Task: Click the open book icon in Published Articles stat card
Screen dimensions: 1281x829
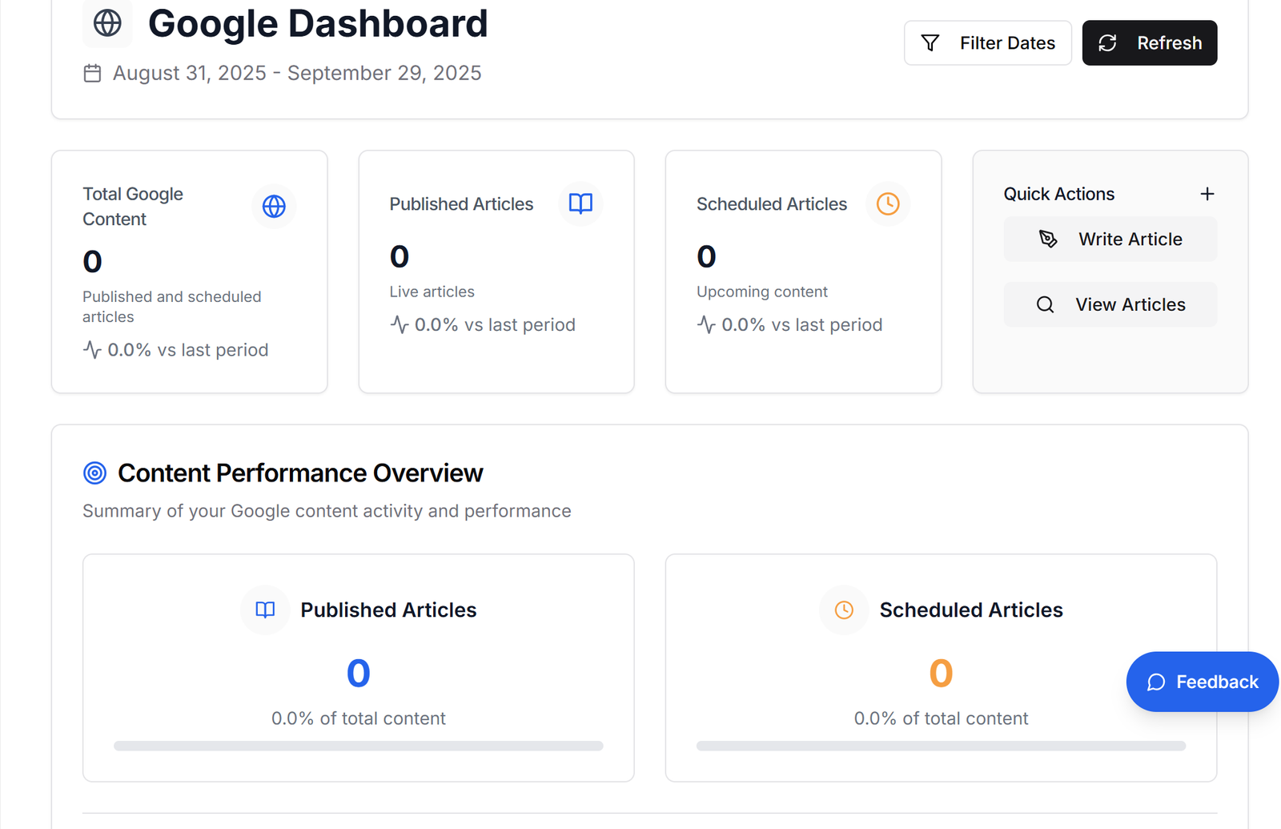Action: coord(580,203)
